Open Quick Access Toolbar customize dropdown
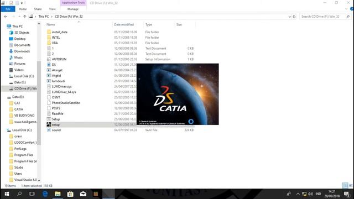The width and height of the screenshot is (354, 199). click(22, 3)
